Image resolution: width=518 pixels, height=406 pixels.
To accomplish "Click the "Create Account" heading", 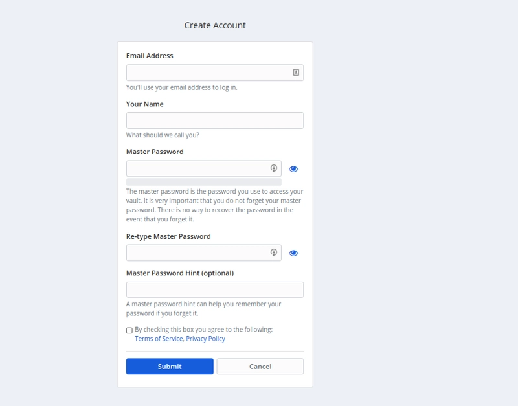I will click(x=215, y=25).
